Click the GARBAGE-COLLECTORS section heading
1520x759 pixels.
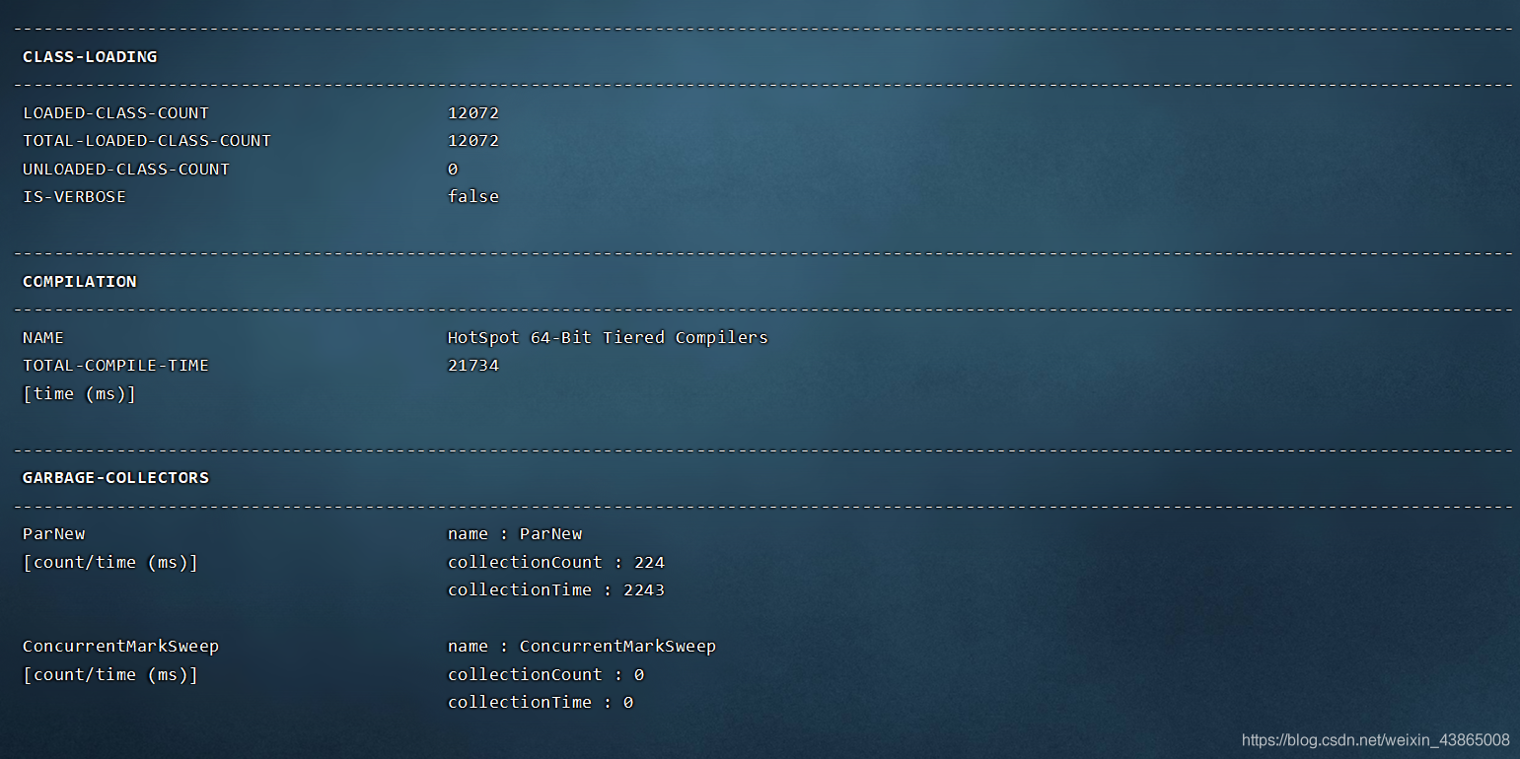[x=116, y=478]
